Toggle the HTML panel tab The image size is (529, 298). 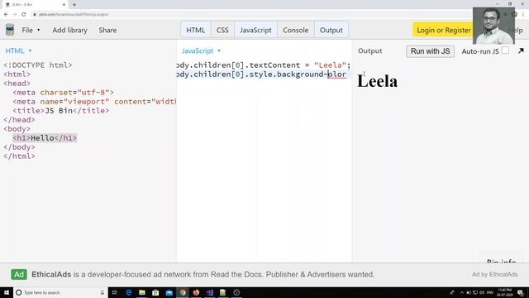click(196, 30)
